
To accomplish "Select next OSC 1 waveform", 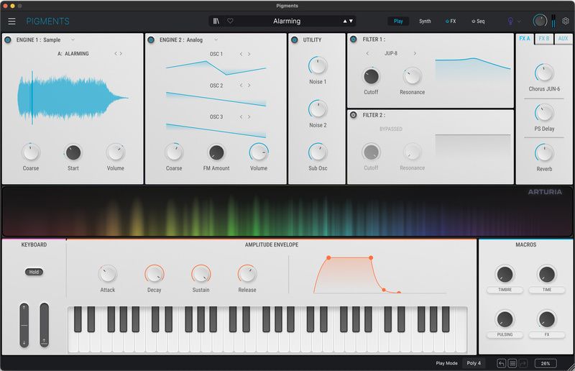I will [x=249, y=54].
